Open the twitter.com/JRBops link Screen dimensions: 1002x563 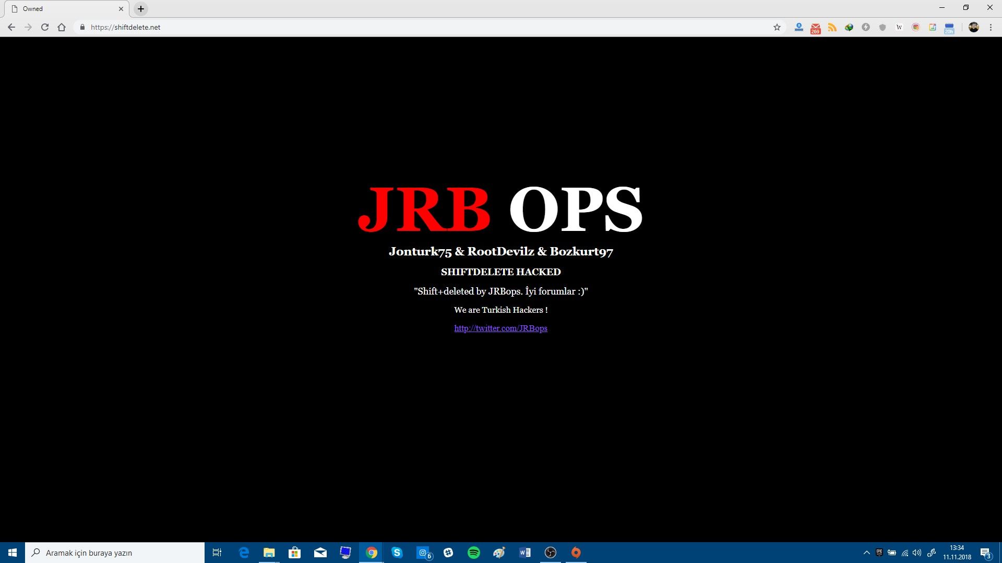500,328
